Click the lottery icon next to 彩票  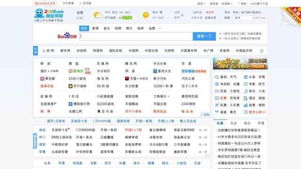[217, 98]
